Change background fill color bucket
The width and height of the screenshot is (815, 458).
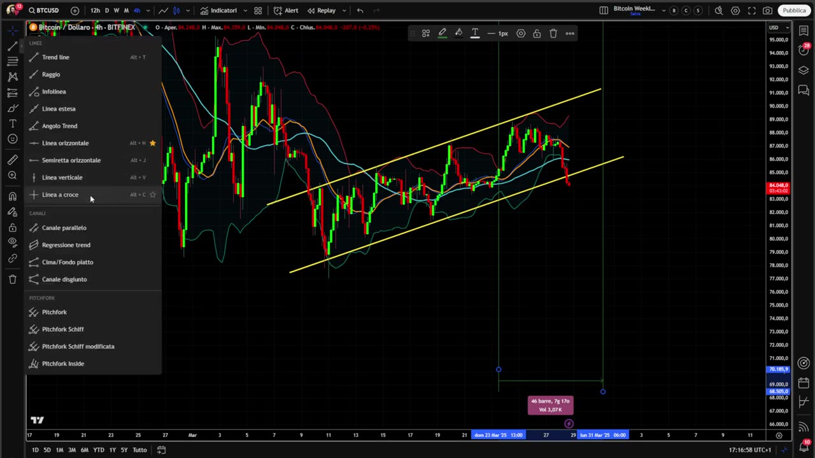point(458,33)
